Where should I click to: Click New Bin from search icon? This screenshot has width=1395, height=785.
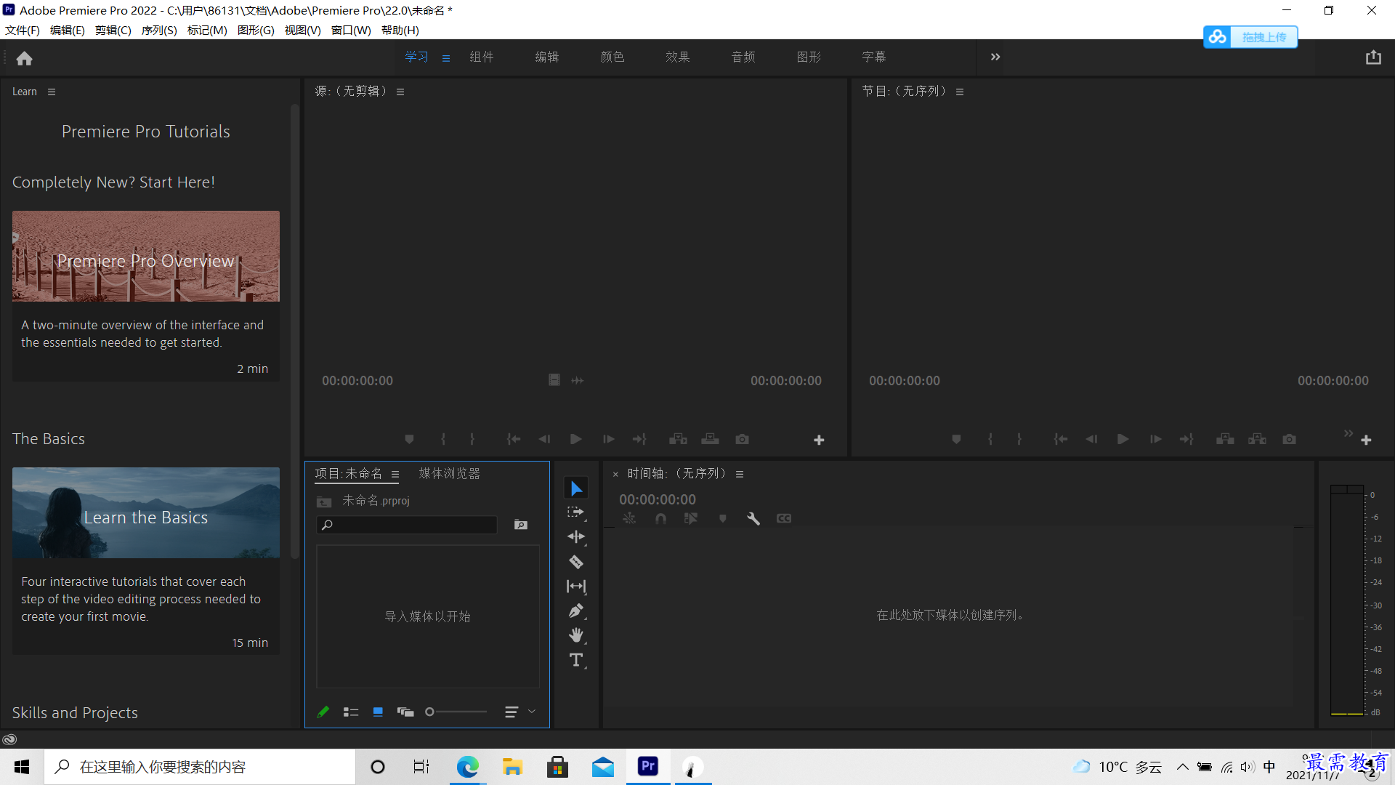click(521, 525)
